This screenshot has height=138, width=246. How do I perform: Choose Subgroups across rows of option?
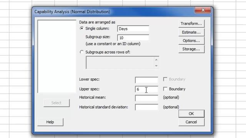pos(81,52)
